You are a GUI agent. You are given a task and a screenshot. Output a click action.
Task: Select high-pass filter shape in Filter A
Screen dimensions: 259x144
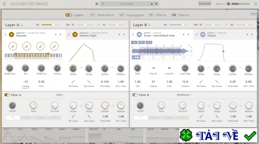click(x=54, y=118)
